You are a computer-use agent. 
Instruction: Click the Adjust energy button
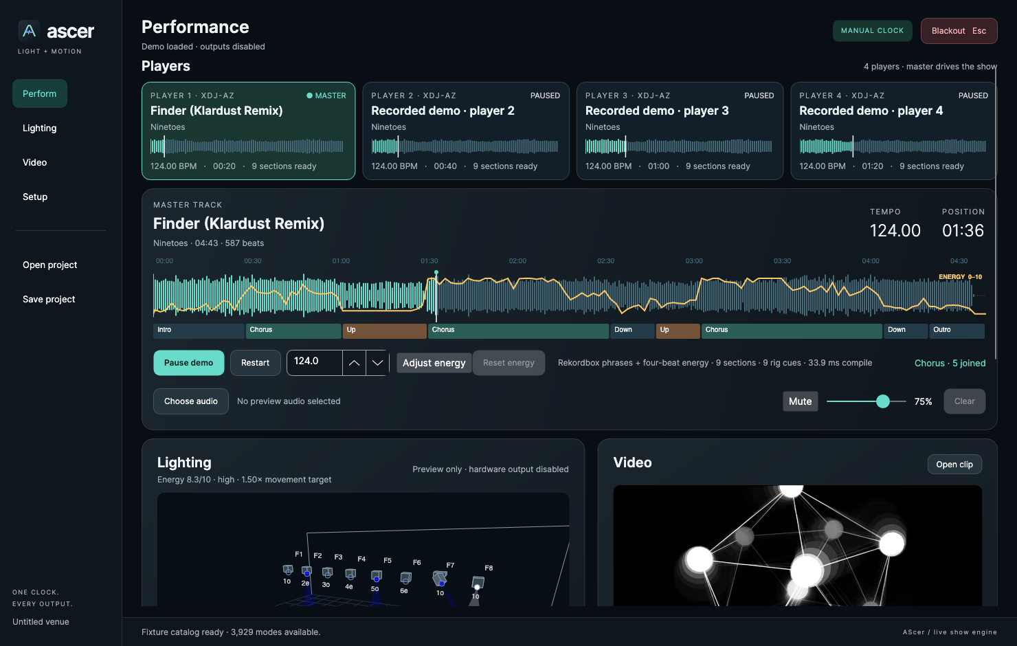pyautogui.click(x=434, y=363)
